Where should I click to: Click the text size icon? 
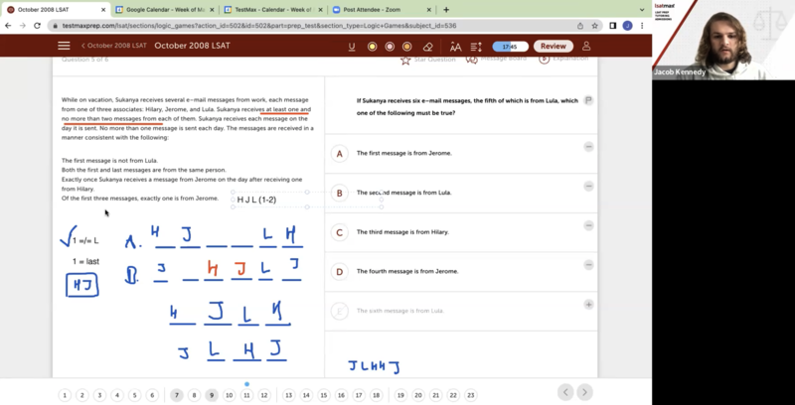click(455, 46)
